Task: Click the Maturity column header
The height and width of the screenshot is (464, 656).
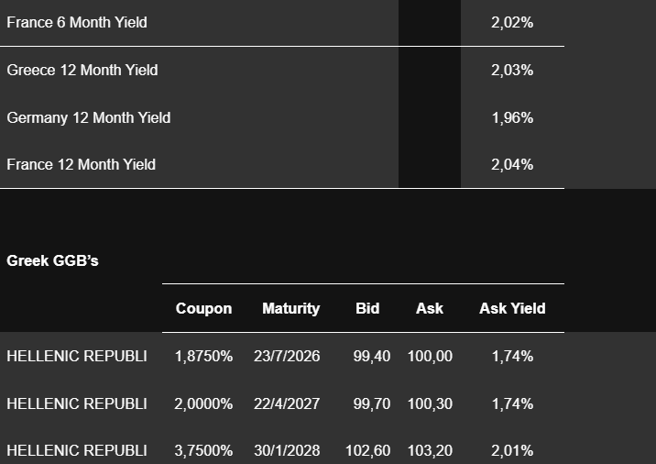Action: click(290, 308)
